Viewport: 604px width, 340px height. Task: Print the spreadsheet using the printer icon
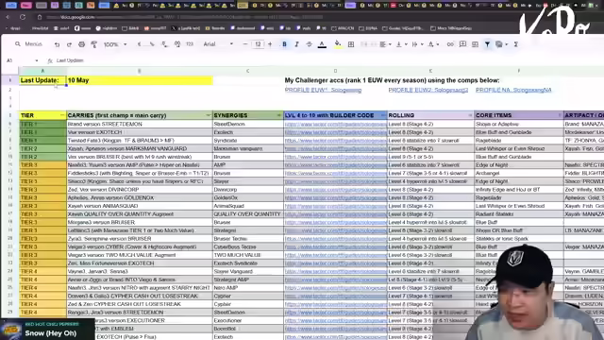pyautogui.click(x=82, y=44)
